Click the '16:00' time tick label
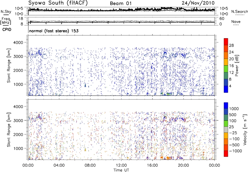Viewport: 248px width, 172px height. pos(152,165)
